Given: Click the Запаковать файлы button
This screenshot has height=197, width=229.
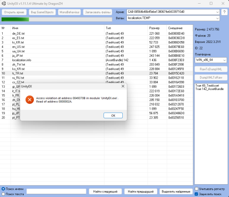Looking at the screenshot, I should pos(98,12).
